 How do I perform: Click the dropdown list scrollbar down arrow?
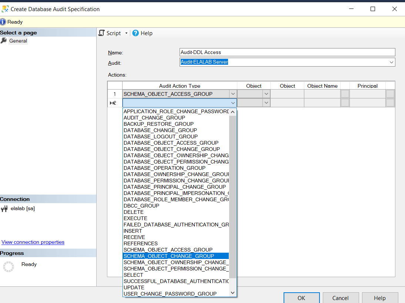coord(232,293)
